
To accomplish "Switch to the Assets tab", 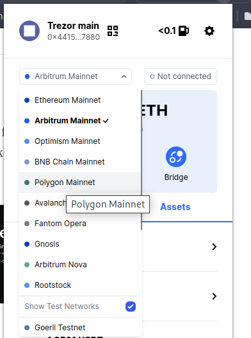I will (175, 207).
